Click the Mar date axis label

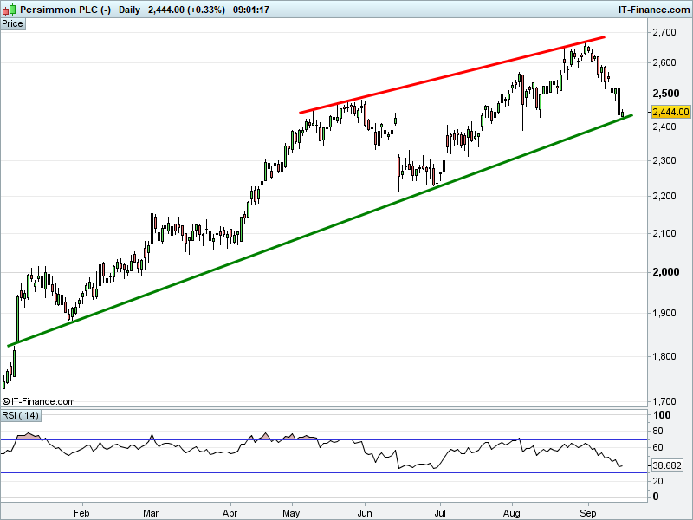pyautogui.click(x=151, y=513)
